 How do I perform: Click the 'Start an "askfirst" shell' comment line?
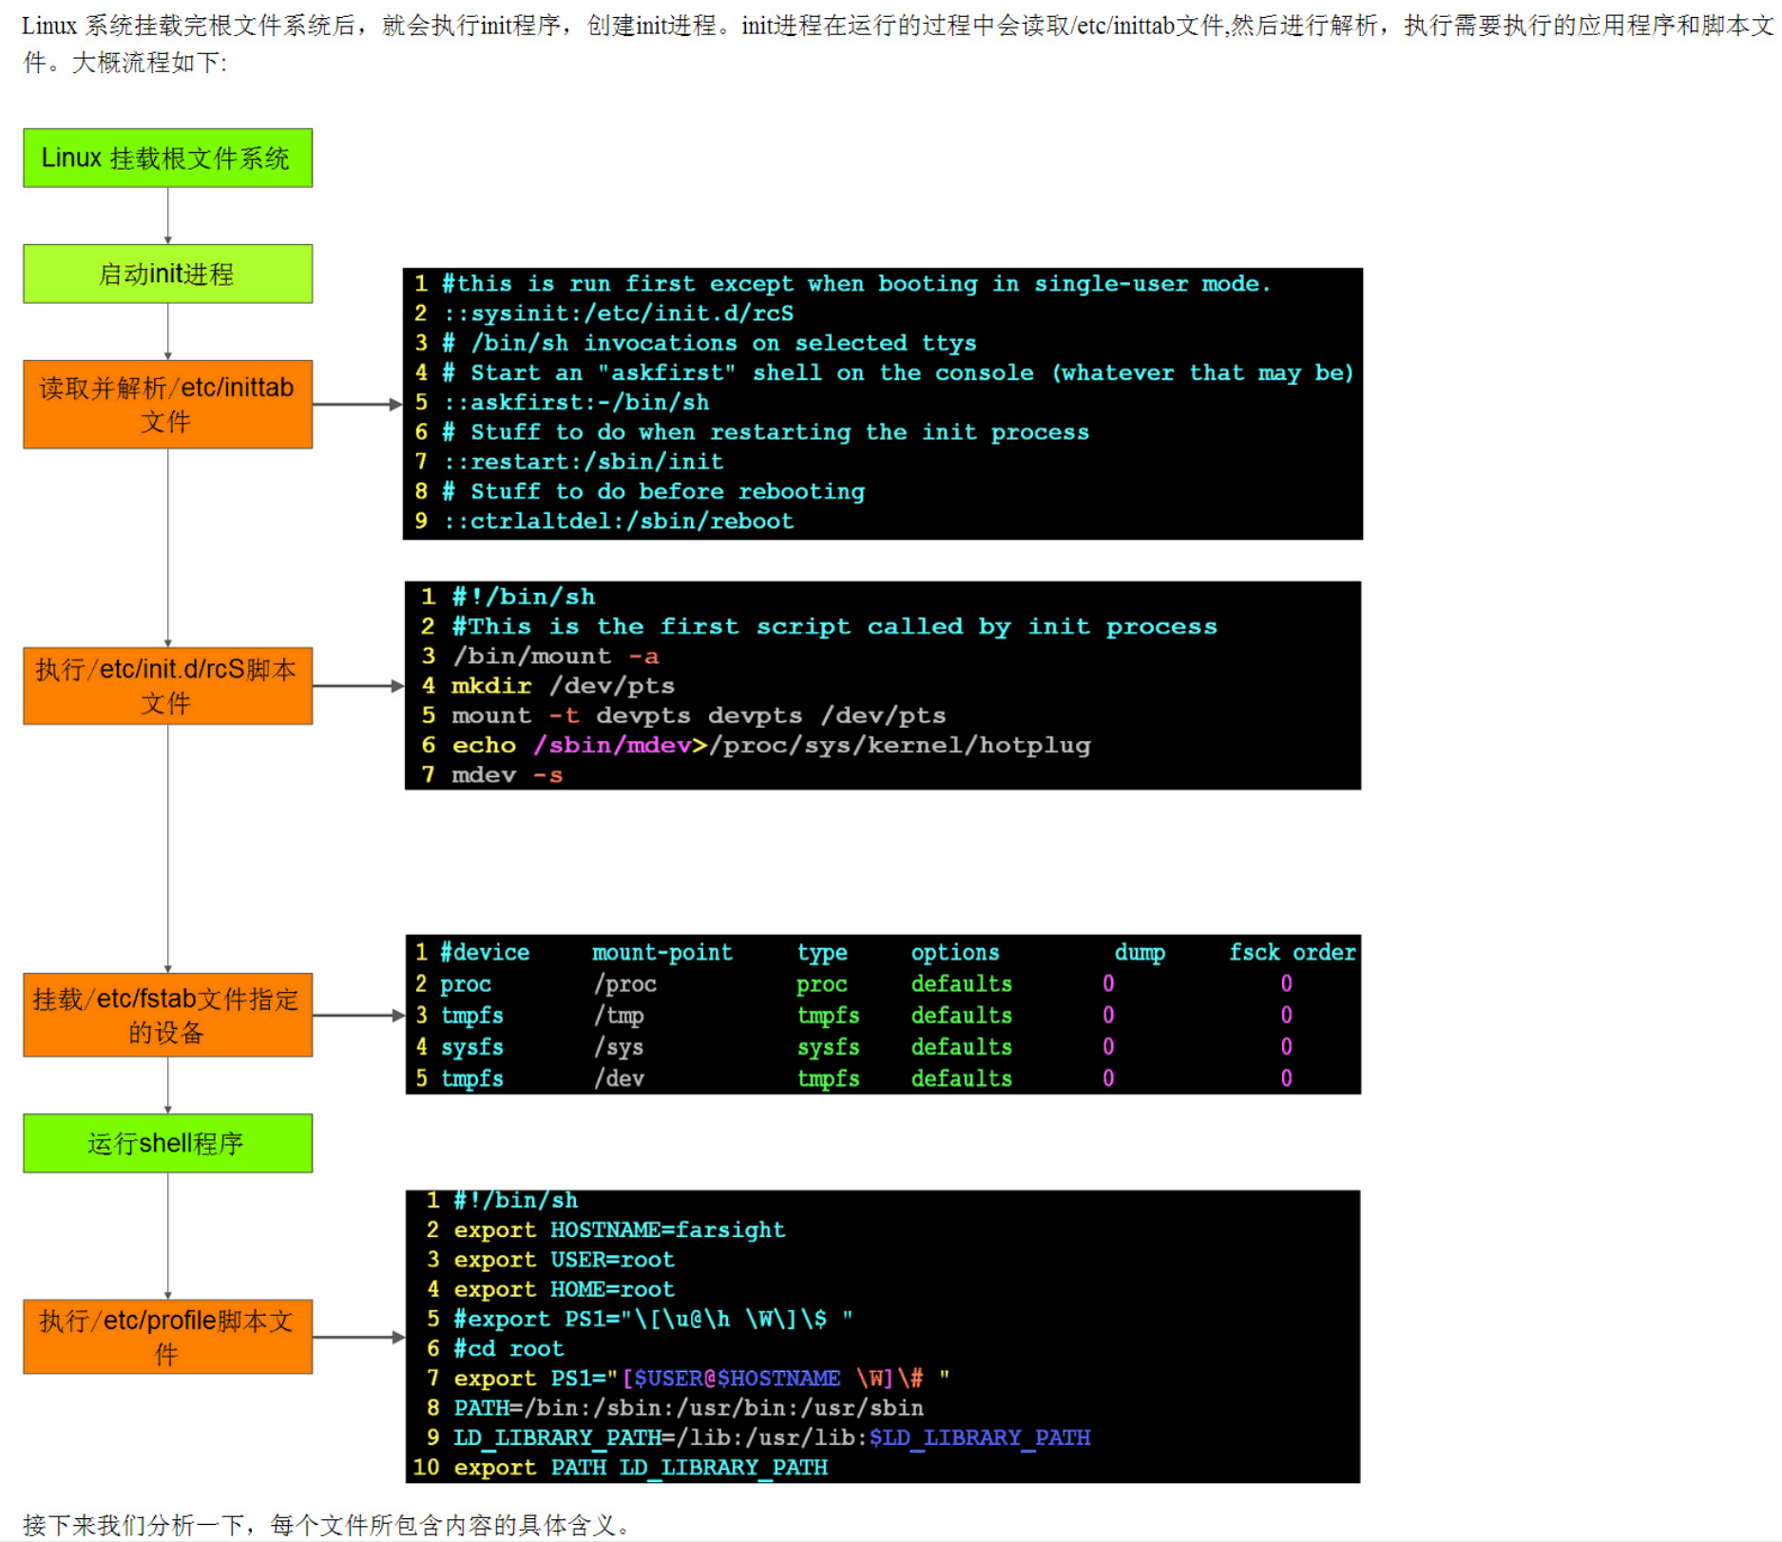coord(897,372)
